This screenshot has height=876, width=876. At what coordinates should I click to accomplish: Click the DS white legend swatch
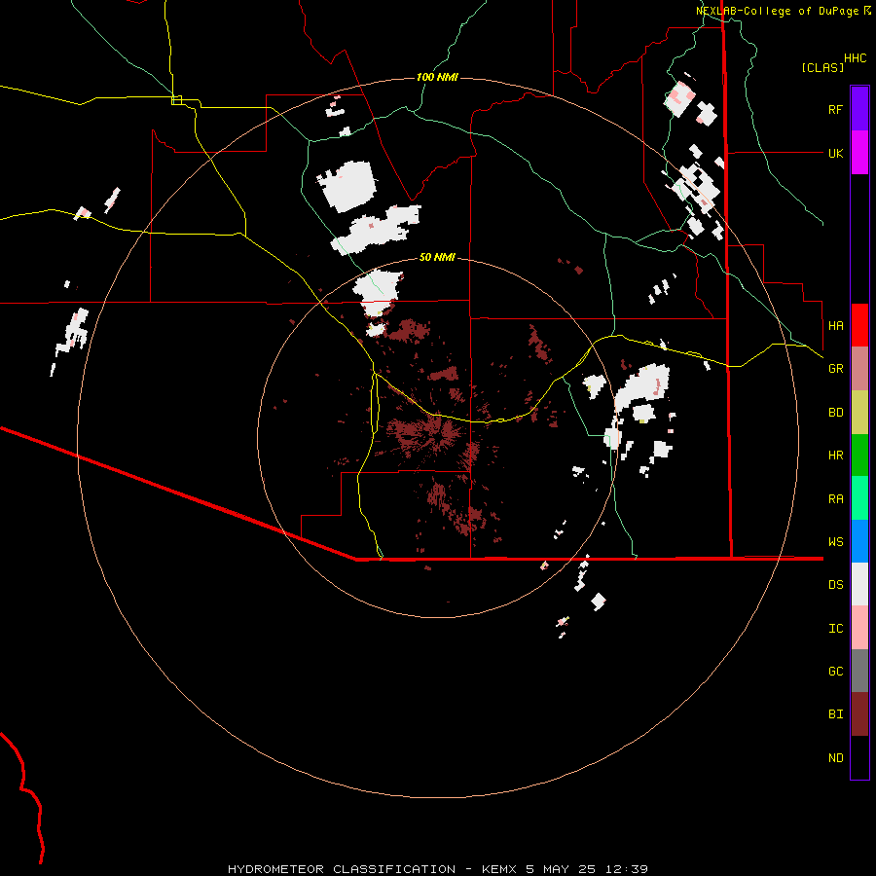pos(859,584)
